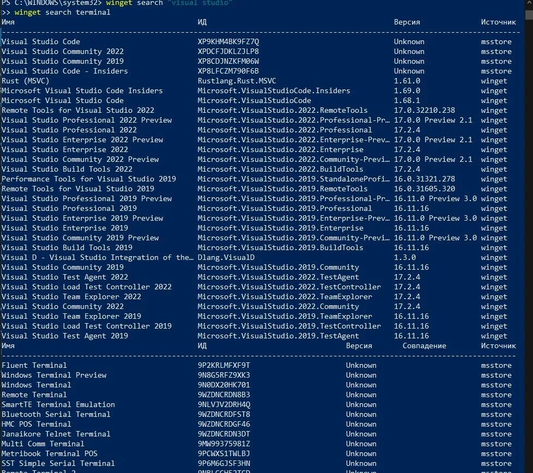The image size is (533, 473).
Task: Click the 'winget search terminal' command text
Action: pyautogui.click(x=62, y=13)
